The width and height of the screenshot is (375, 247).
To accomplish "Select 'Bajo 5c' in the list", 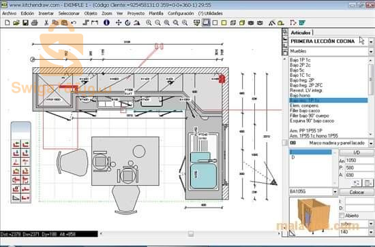I will point(297,70).
